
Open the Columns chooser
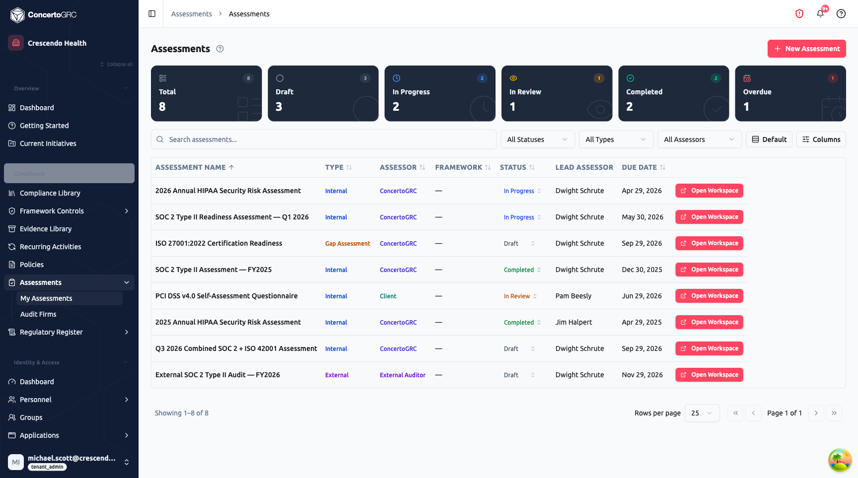821,139
